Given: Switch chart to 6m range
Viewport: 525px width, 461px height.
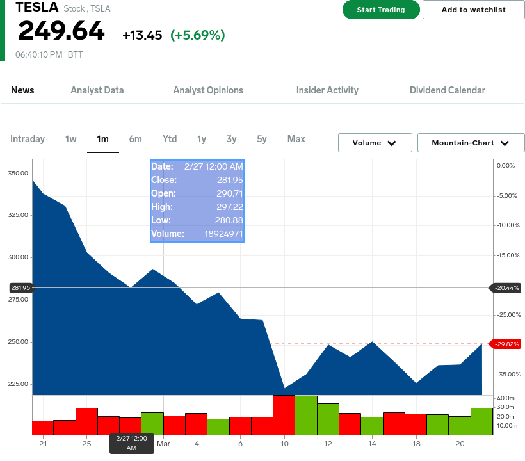Looking at the screenshot, I should click(x=135, y=139).
